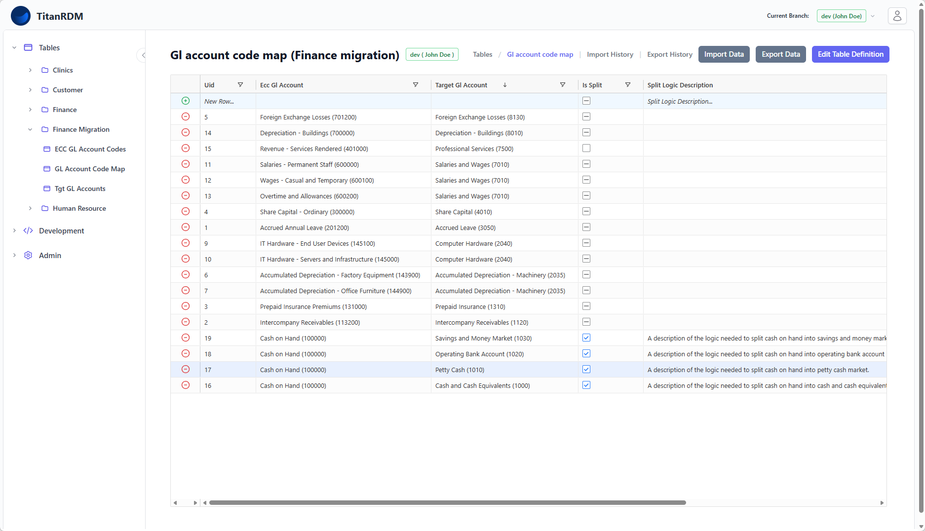Expand the Admin section
The image size is (925, 531).
coord(14,255)
